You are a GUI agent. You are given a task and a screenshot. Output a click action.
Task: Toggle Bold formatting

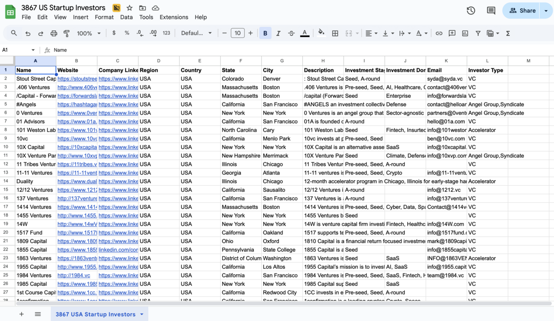(x=265, y=33)
